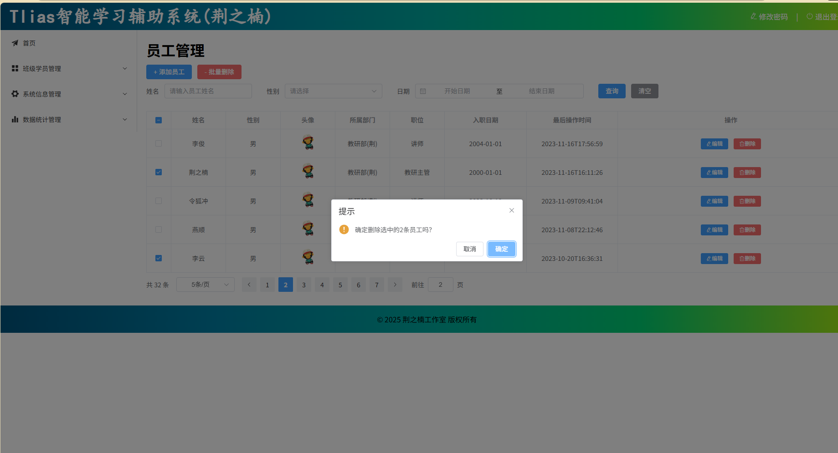Select page 3 in pagination
Screen dimensions: 838x453
tap(303, 285)
